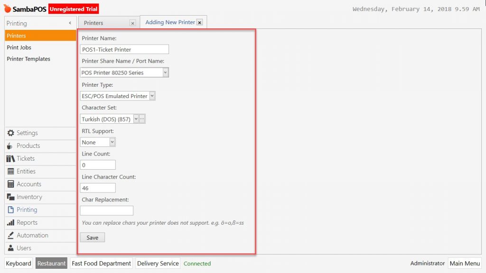Click the Turkish (DOS) (857) value
Screen dimensions: 486x273
[x=106, y=119]
